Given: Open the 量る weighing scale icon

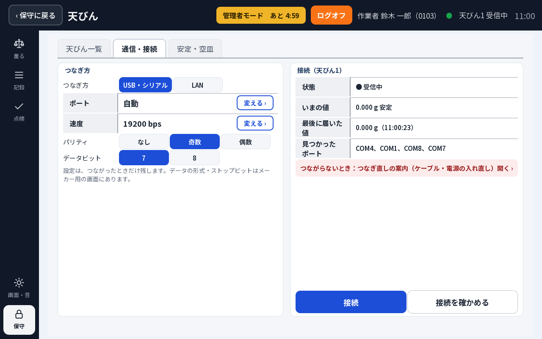Looking at the screenshot, I should tap(19, 43).
